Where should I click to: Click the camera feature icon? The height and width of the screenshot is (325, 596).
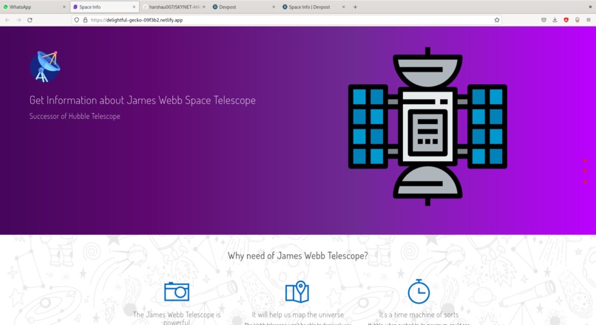[177, 292]
